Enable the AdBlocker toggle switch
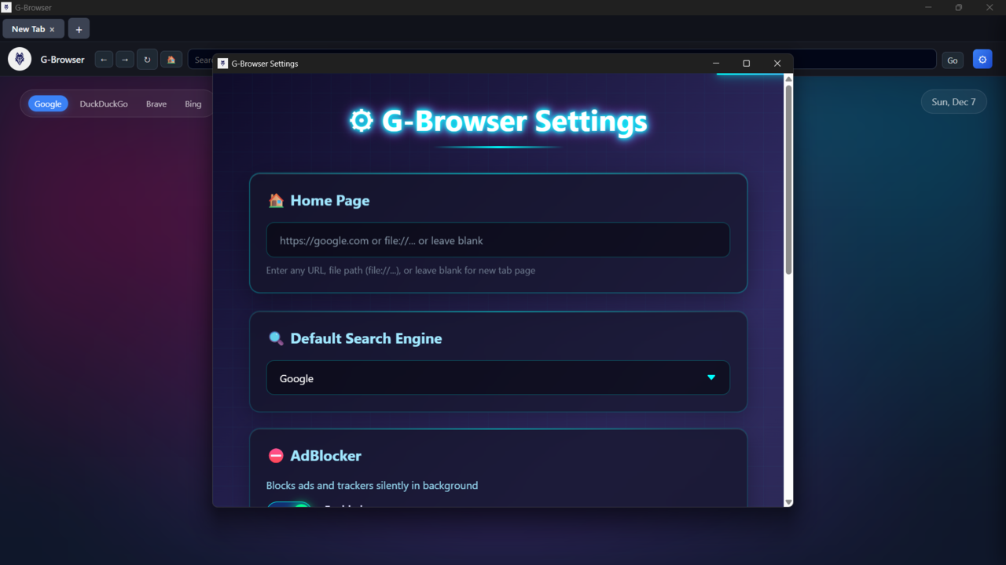 (290, 505)
